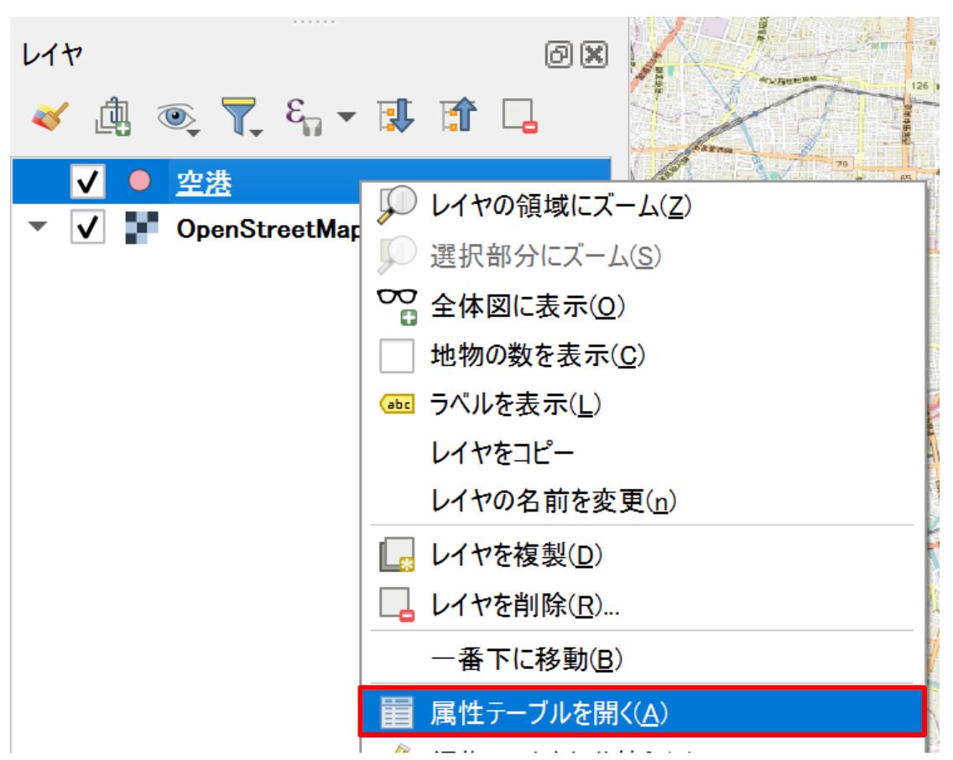
Task: Open the dropdown arrow beside expression filter
Action: point(346,116)
